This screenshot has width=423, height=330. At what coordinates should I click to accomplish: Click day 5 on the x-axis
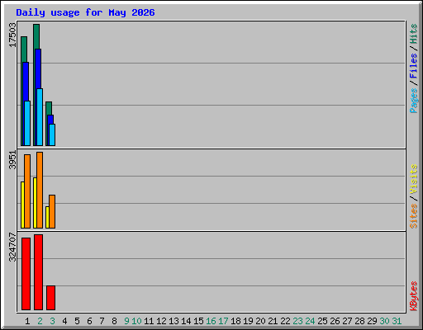[77, 321]
